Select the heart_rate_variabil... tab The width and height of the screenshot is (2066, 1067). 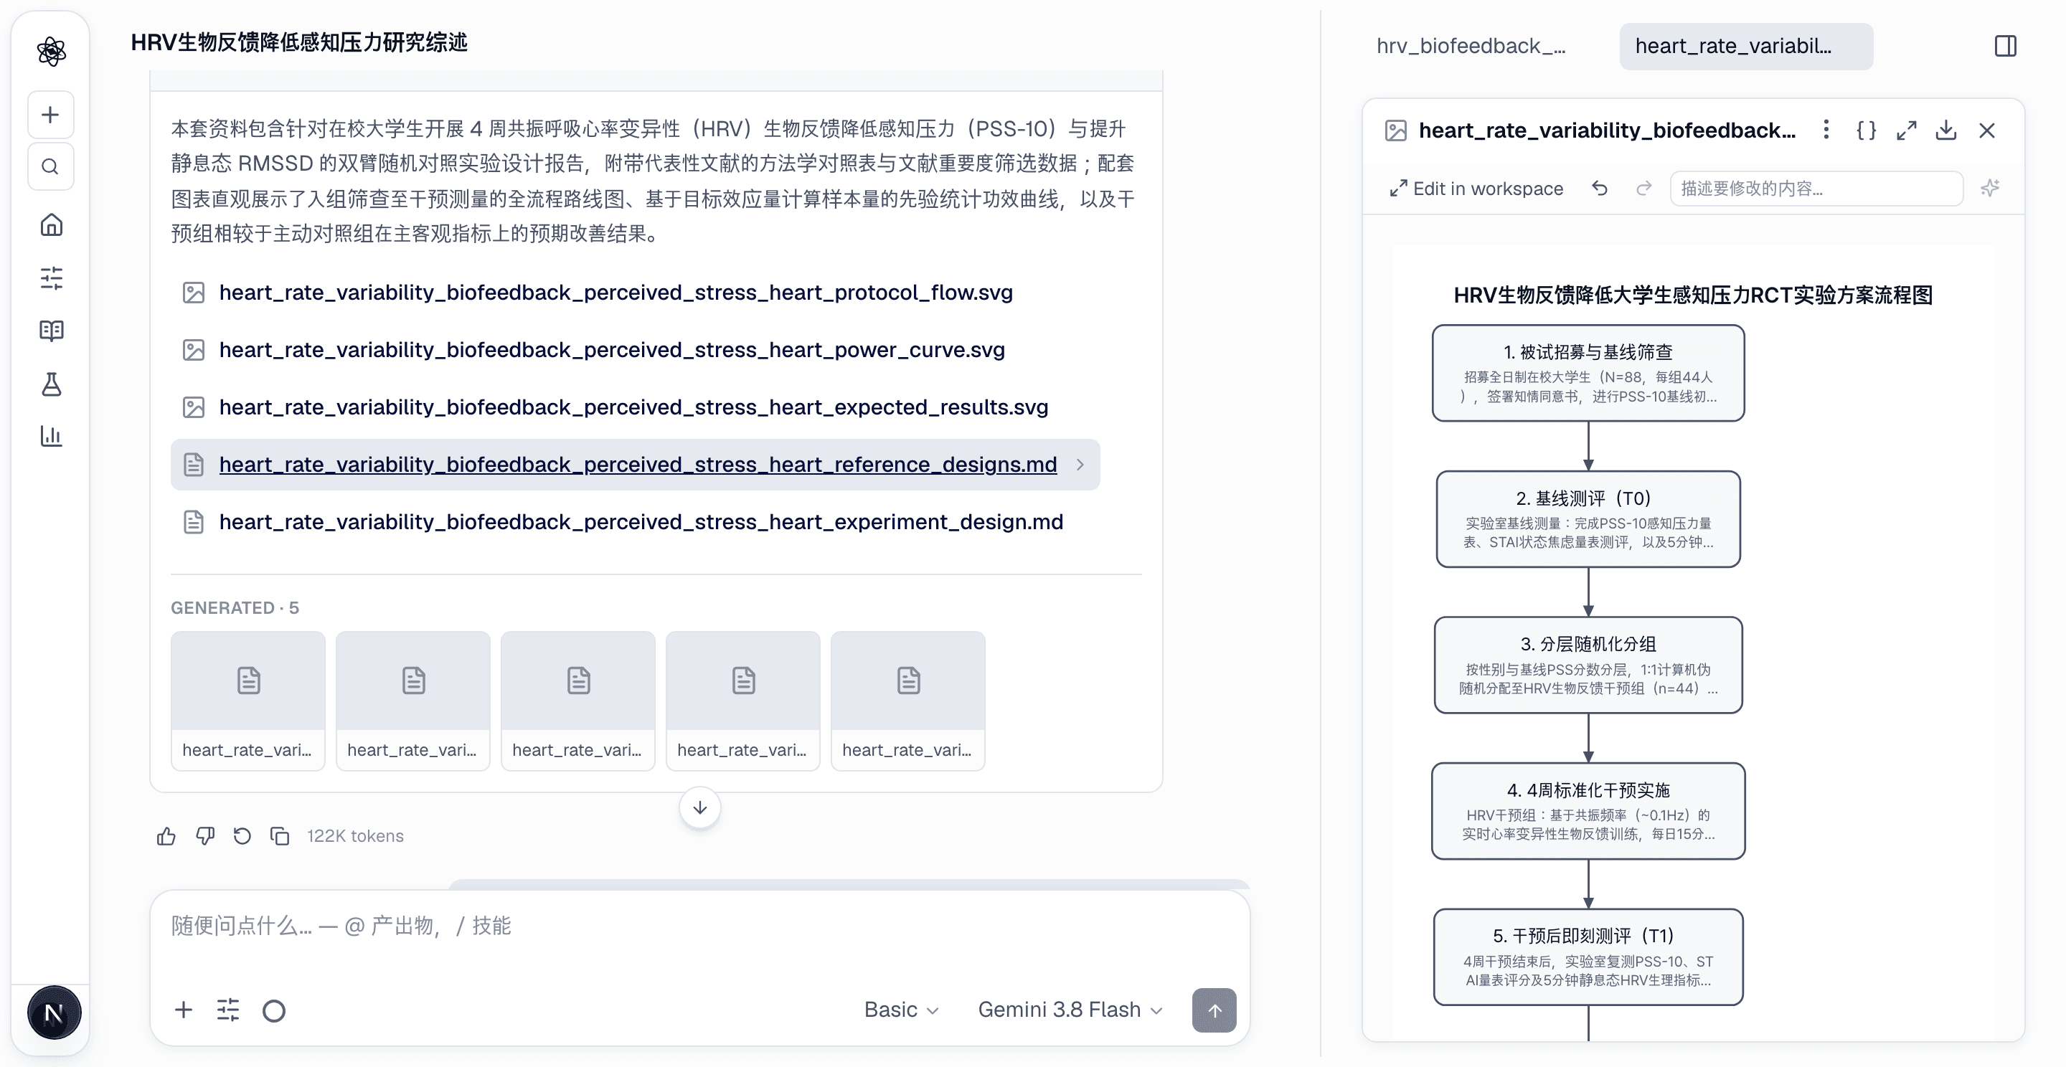pos(1746,46)
